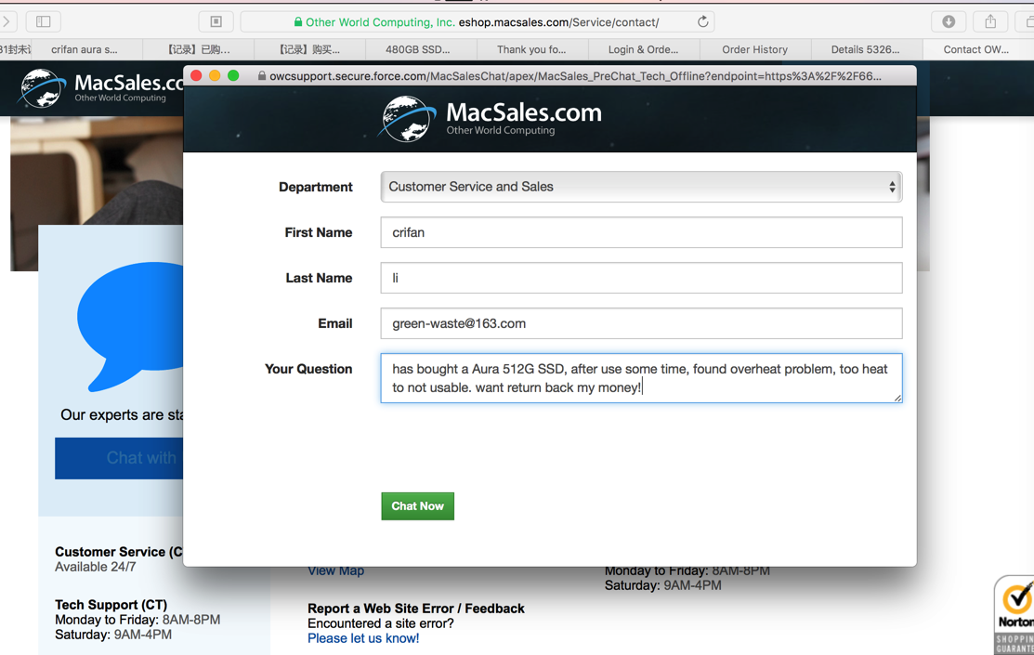The height and width of the screenshot is (655, 1034).
Task: Click the Last Name field
Action: click(641, 278)
